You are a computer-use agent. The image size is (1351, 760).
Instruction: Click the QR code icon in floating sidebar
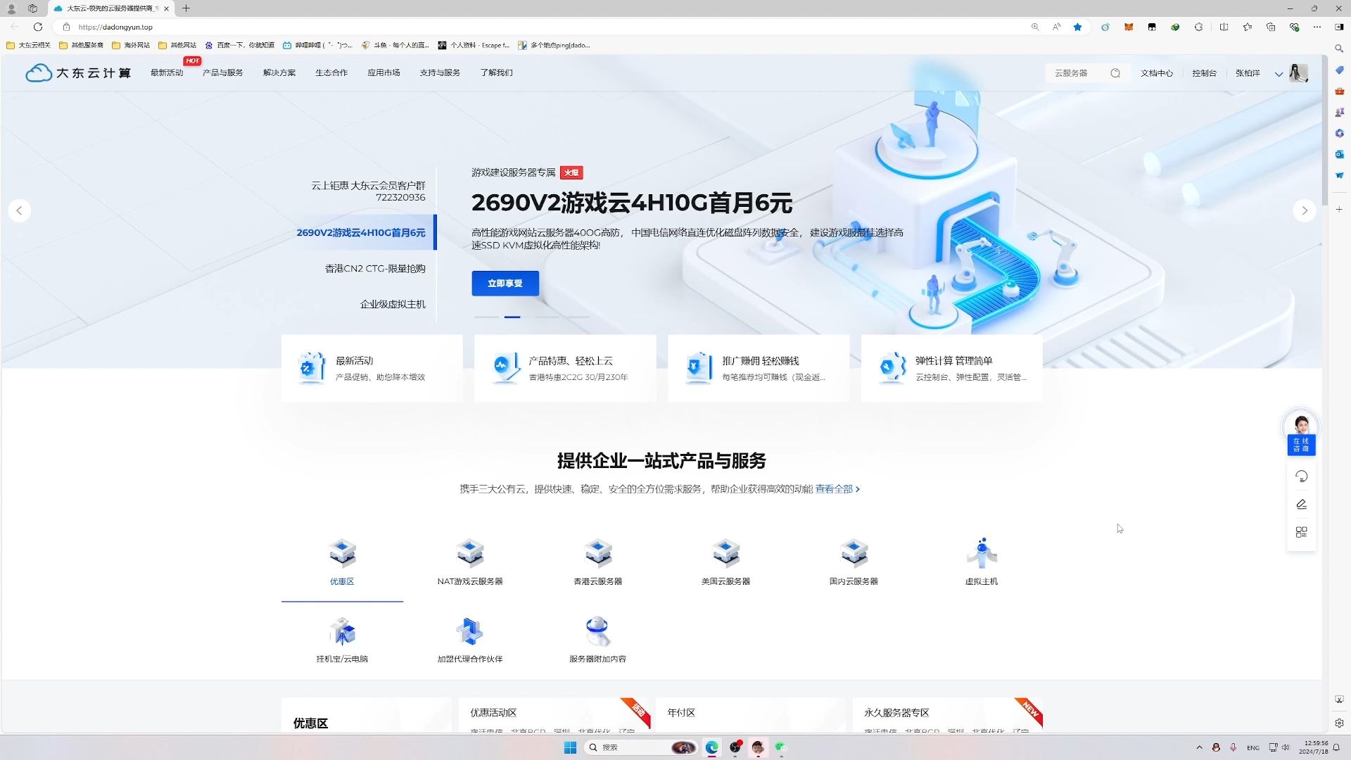click(1302, 532)
